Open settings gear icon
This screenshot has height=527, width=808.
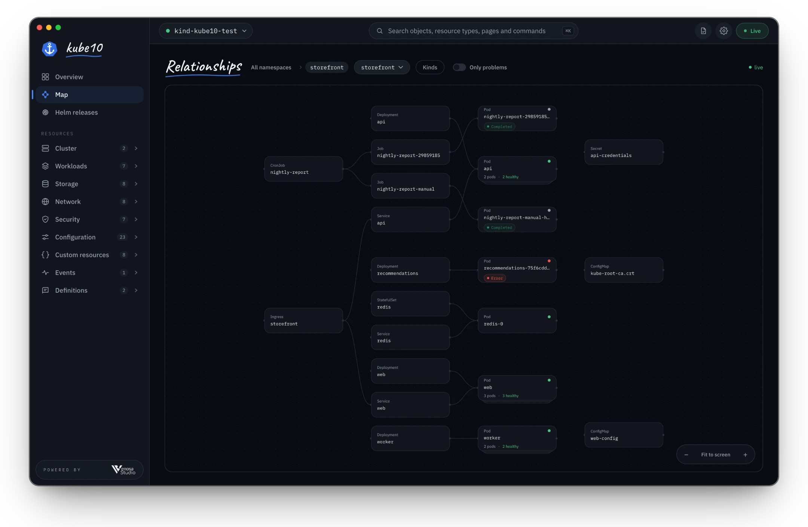coord(724,31)
